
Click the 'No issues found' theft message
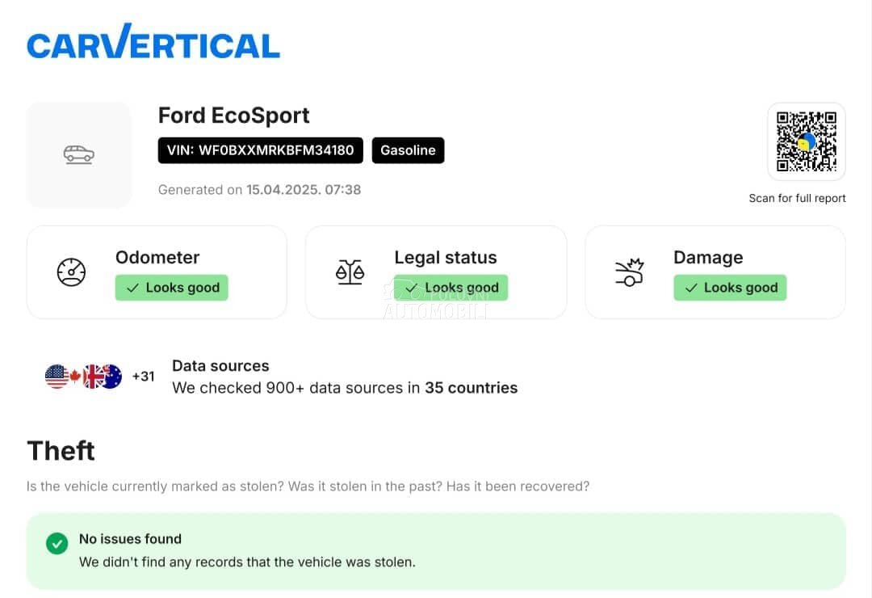pyautogui.click(x=130, y=539)
